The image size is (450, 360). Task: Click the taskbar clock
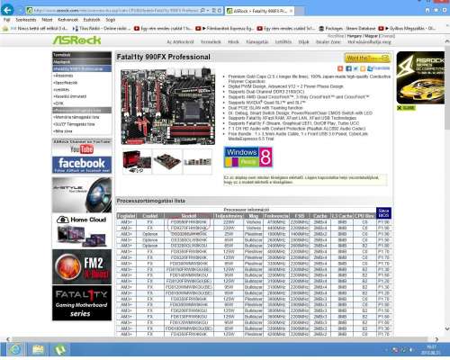[x=431, y=350]
